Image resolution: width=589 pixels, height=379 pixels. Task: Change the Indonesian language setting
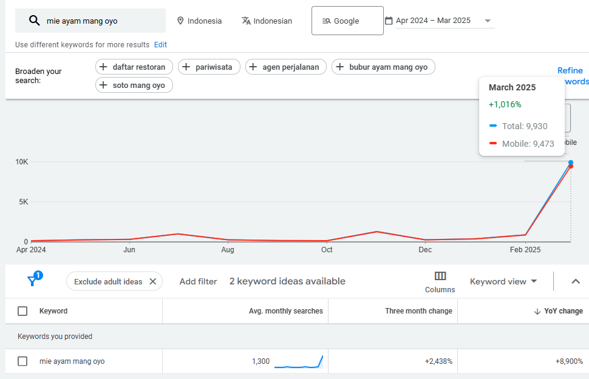[267, 21]
